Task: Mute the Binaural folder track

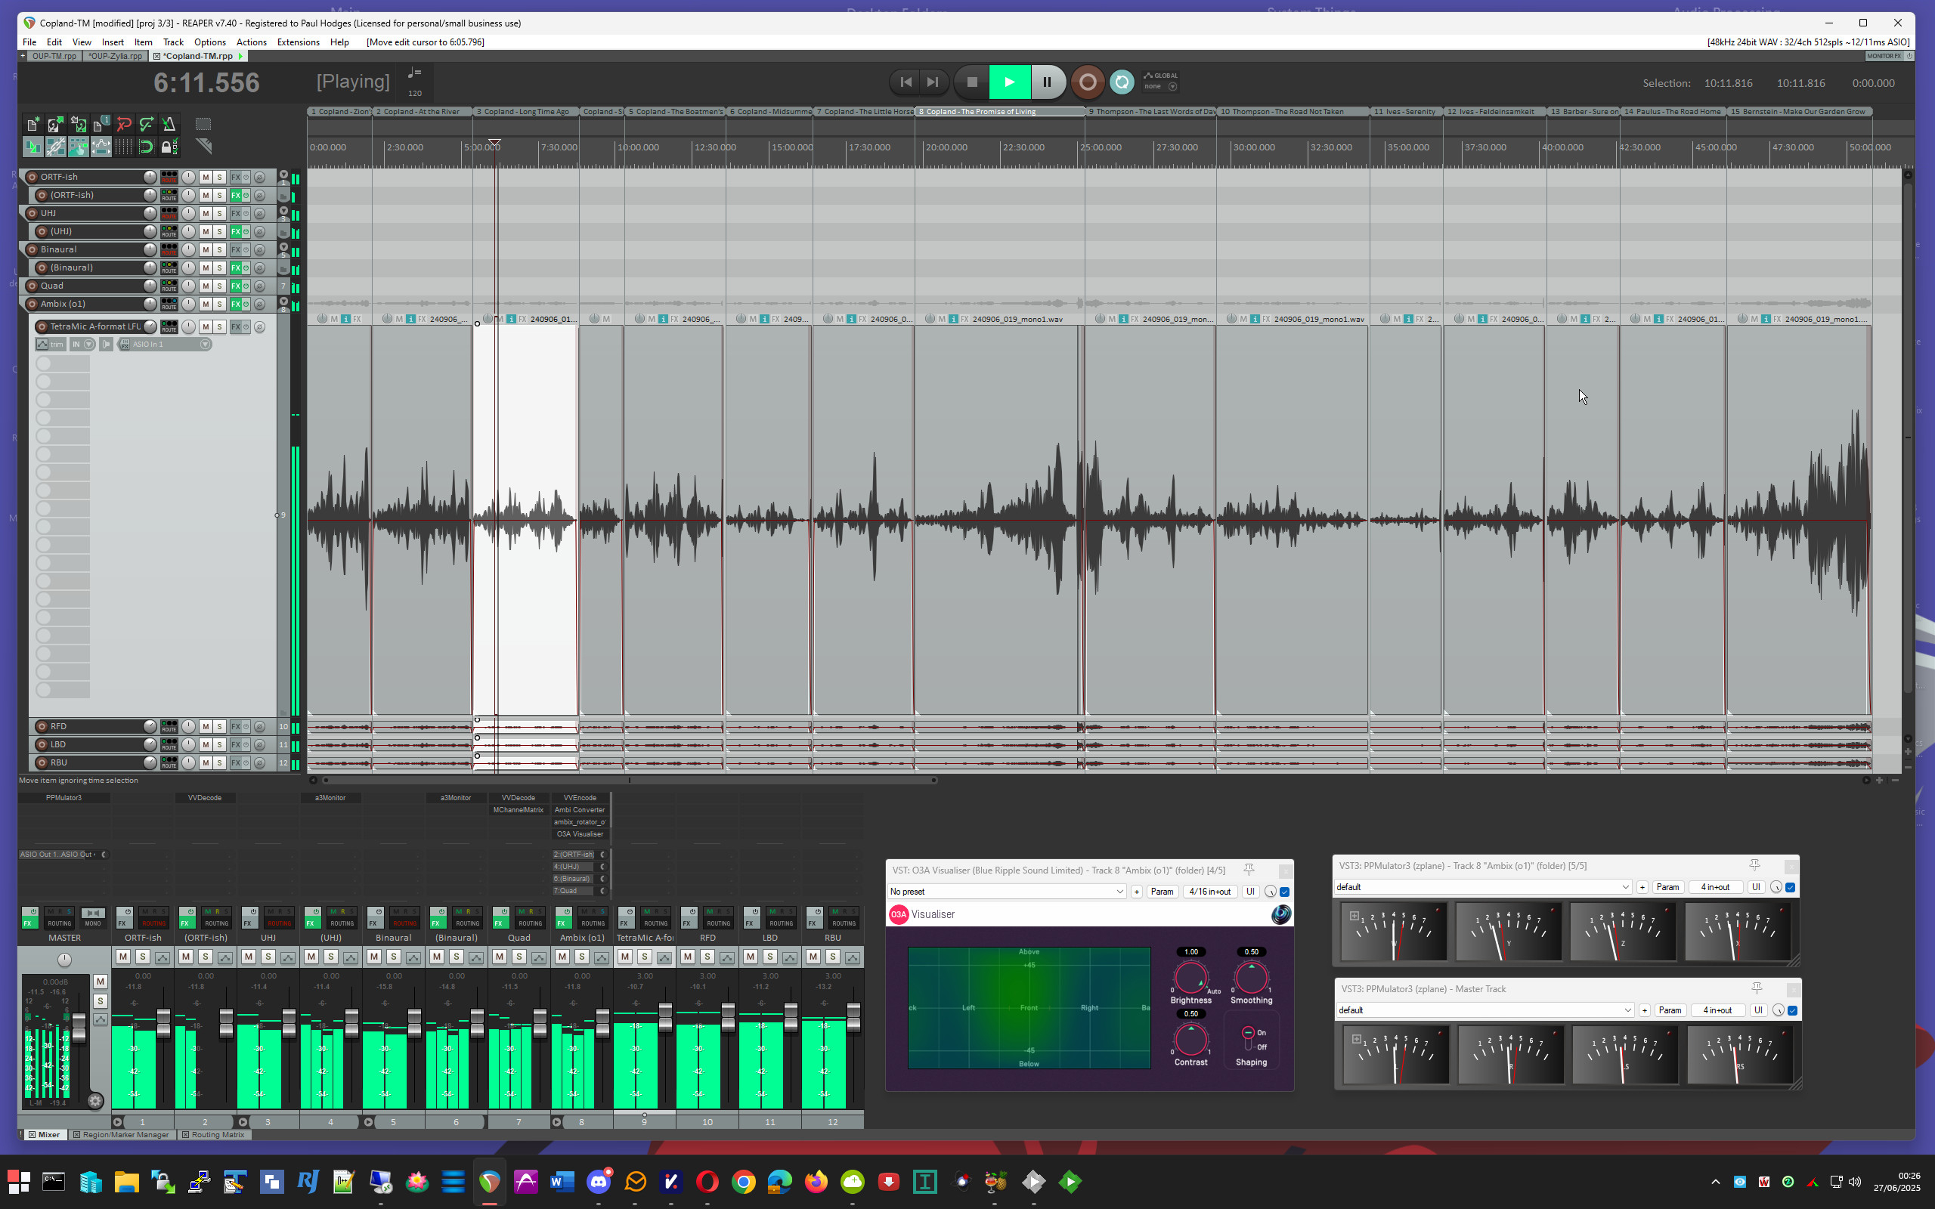Action: pos(206,249)
